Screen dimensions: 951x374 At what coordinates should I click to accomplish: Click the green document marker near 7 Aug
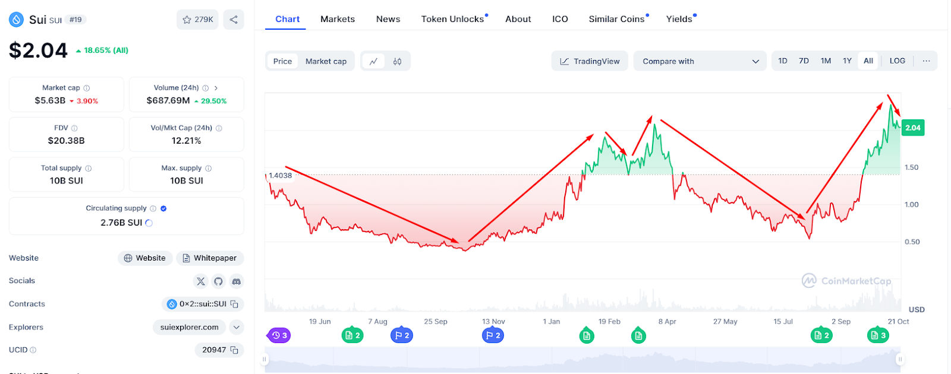point(352,335)
